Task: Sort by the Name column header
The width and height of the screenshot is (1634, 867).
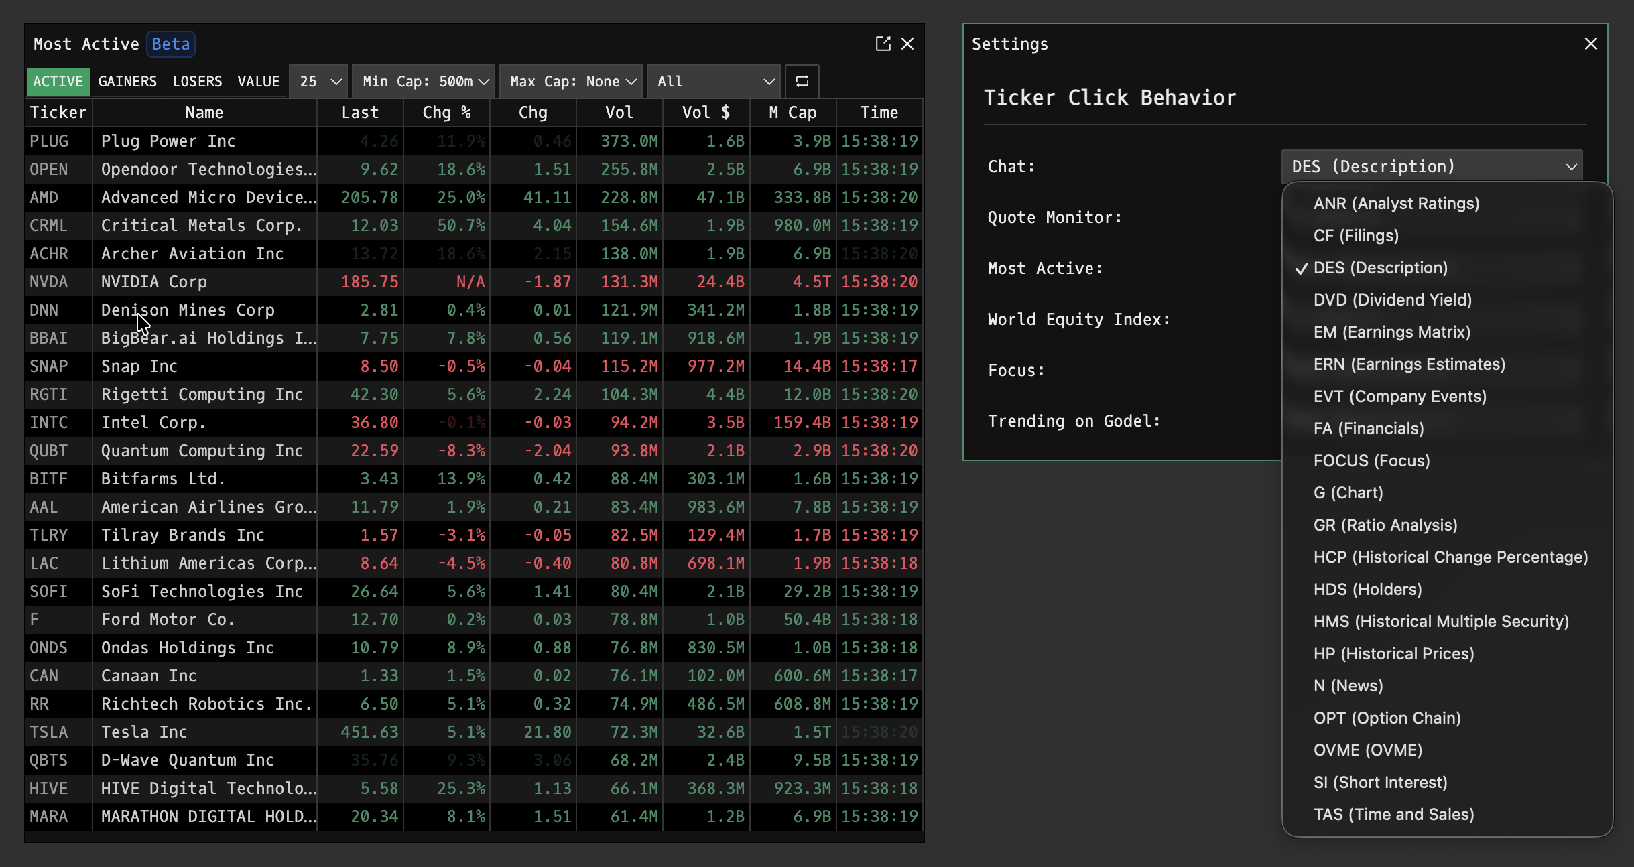Action: click(x=204, y=112)
